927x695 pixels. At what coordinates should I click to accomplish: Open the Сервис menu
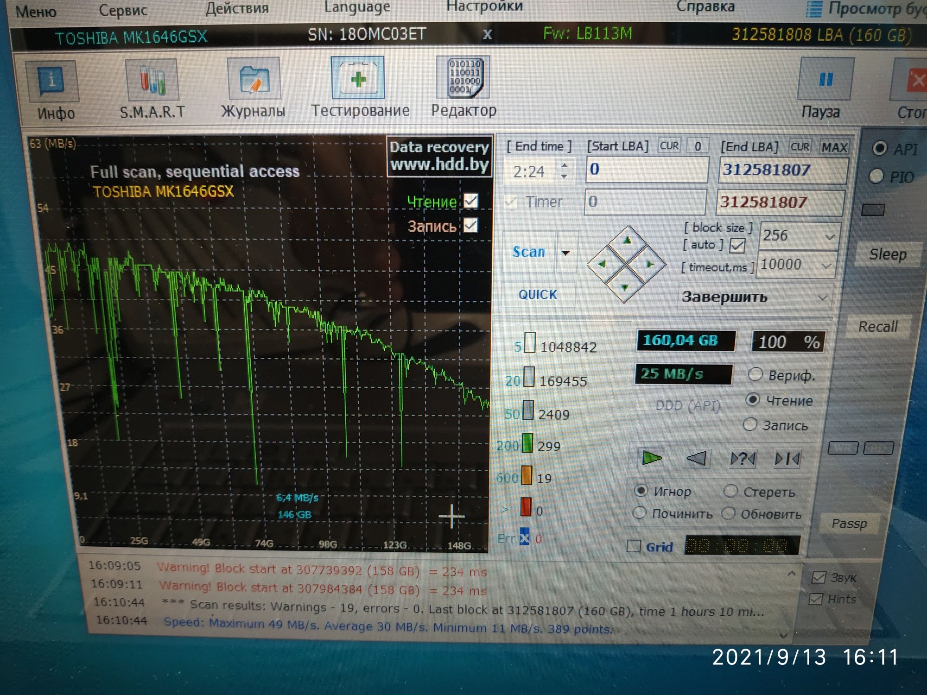(x=123, y=10)
